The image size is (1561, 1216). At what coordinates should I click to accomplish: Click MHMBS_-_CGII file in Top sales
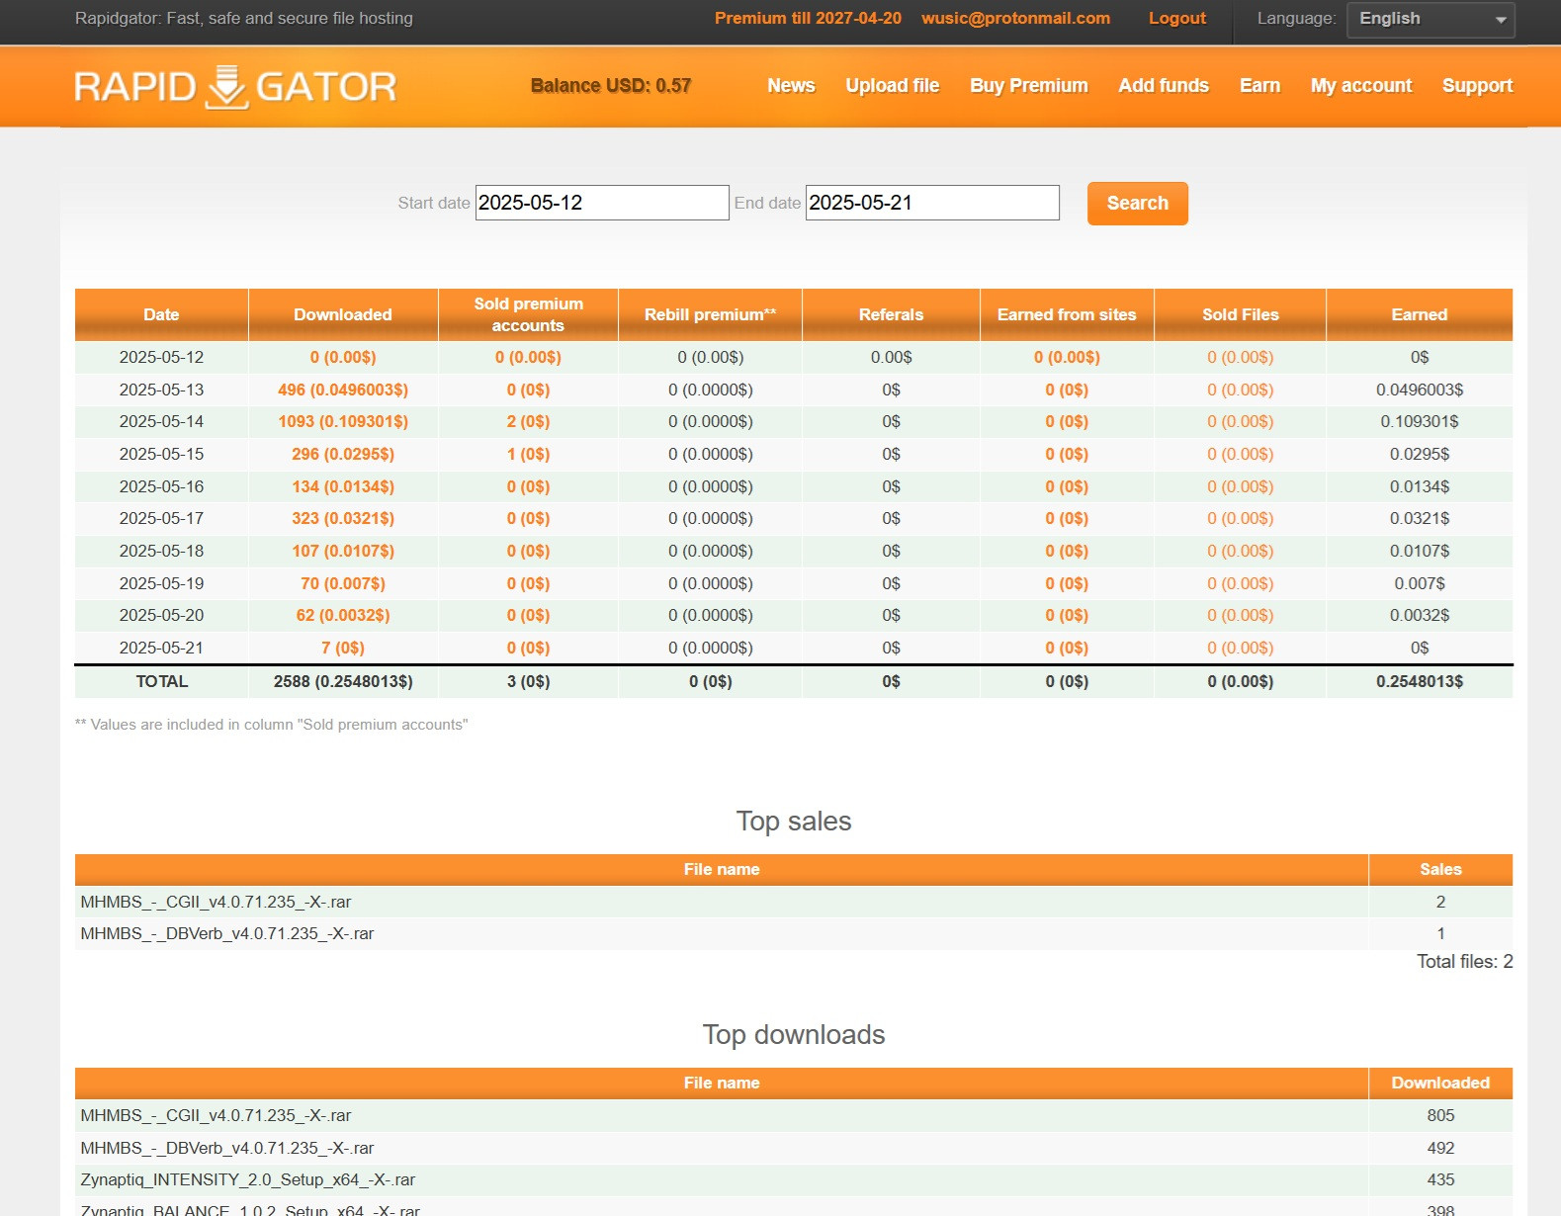point(216,902)
